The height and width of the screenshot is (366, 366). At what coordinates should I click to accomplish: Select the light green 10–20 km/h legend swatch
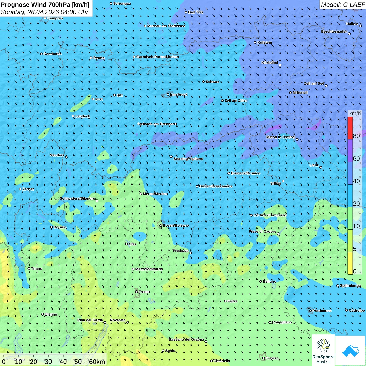pos(350,218)
